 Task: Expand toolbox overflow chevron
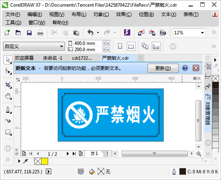point(7,159)
